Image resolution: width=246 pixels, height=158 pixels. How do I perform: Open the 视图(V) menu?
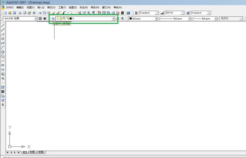pyautogui.click(x=30, y=7)
